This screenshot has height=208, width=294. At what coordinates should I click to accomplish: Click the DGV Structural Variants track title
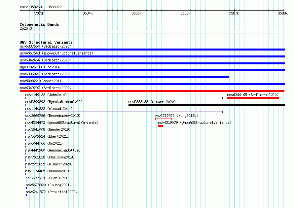(46, 42)
